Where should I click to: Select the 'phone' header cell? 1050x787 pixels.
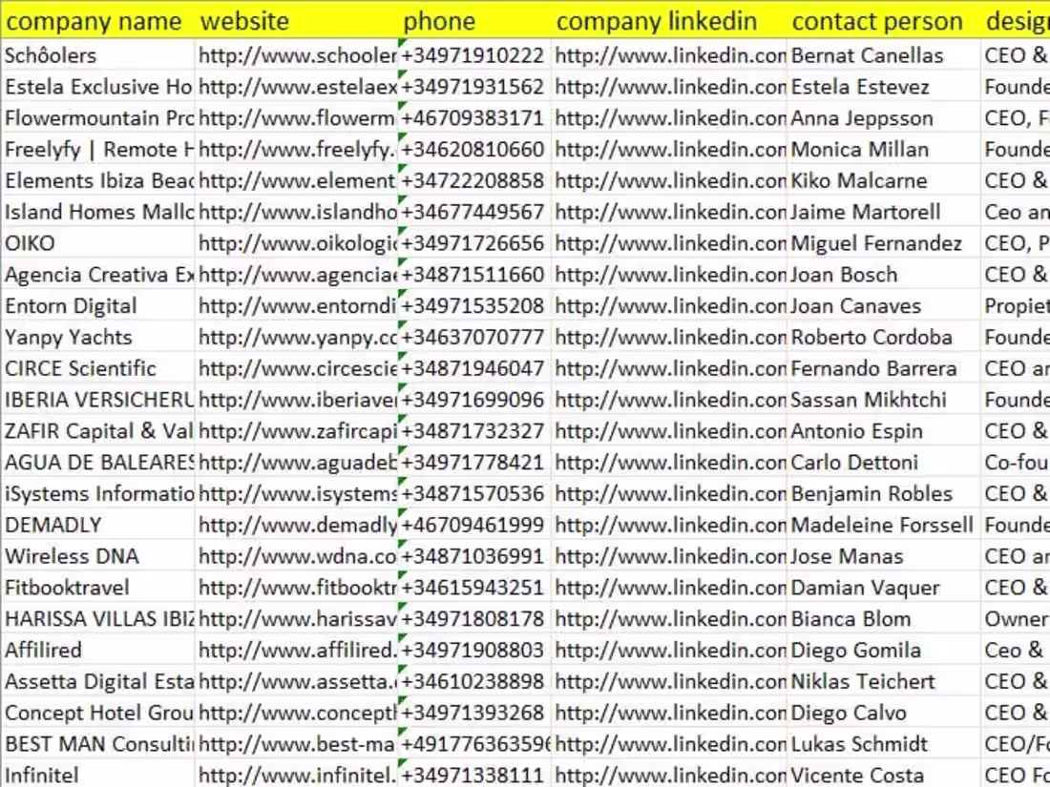(x=474, y=21)
